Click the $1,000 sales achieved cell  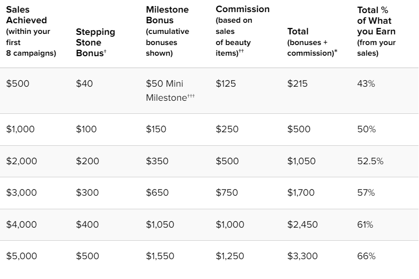pos(21,129)
